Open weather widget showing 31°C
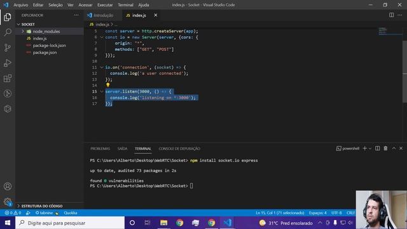The width and height of the screenshot is (407, 229). coord(286,223)
